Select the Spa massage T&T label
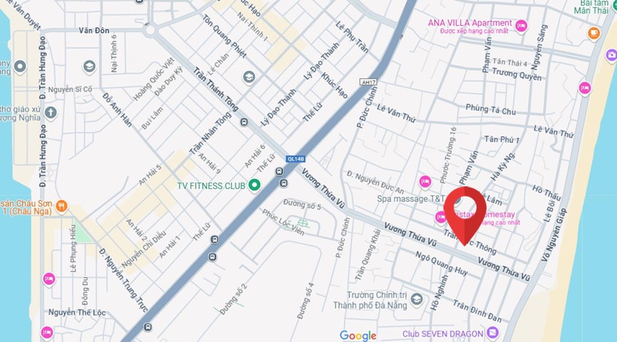The height and width of the screenshot is (342, 617). tap(411, 199)
